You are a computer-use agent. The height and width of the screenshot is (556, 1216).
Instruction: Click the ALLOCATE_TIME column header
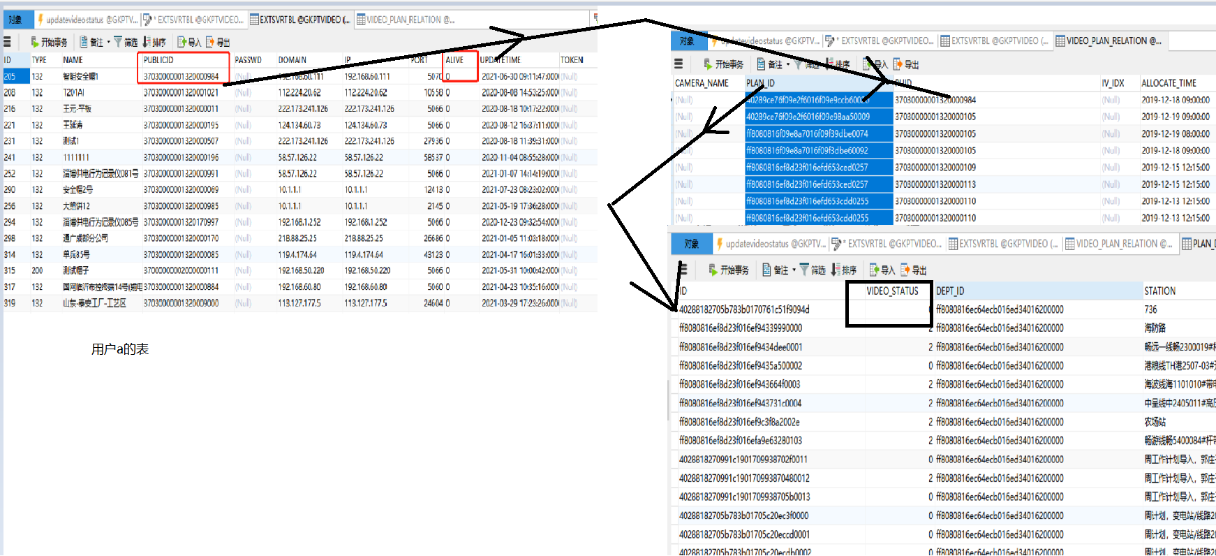coord(1169,83)
